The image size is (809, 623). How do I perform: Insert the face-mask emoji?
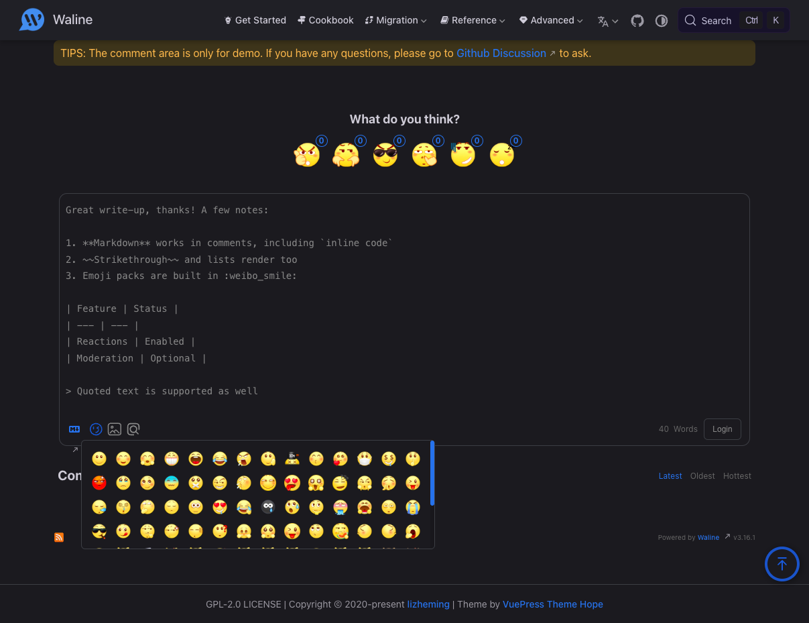click(365, 459)
